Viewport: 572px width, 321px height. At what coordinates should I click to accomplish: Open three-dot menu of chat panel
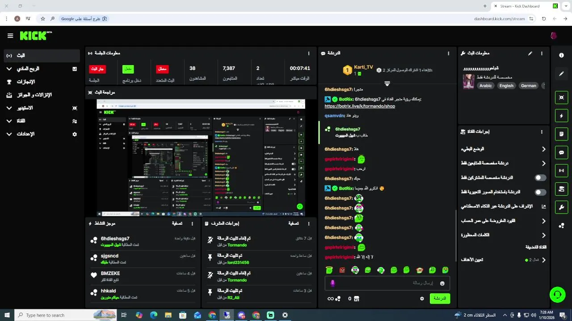coord(449,53)
